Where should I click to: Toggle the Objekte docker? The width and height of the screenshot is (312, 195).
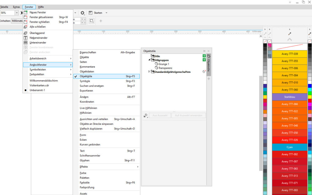(x=106, y=57)
